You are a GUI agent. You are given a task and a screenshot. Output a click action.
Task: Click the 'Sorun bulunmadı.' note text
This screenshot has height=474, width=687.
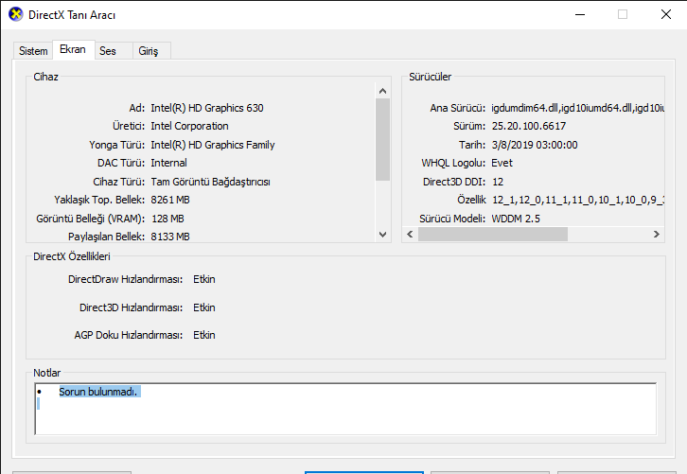pyautogui.click(x=98, y=392)
